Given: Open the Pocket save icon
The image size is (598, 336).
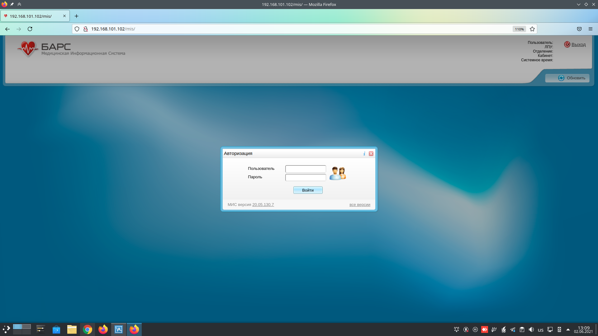Looking at the screenshot, I should (x=579, y=29).
